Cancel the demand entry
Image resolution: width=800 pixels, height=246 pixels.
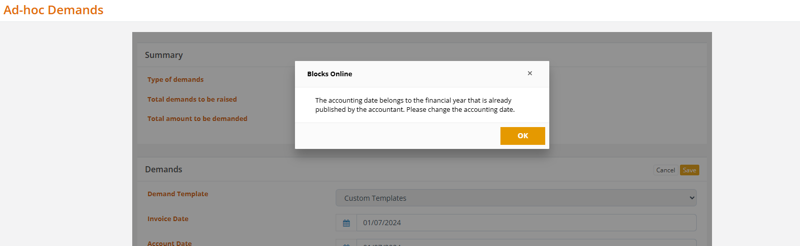pyautogui.click(x=665, y=170)
